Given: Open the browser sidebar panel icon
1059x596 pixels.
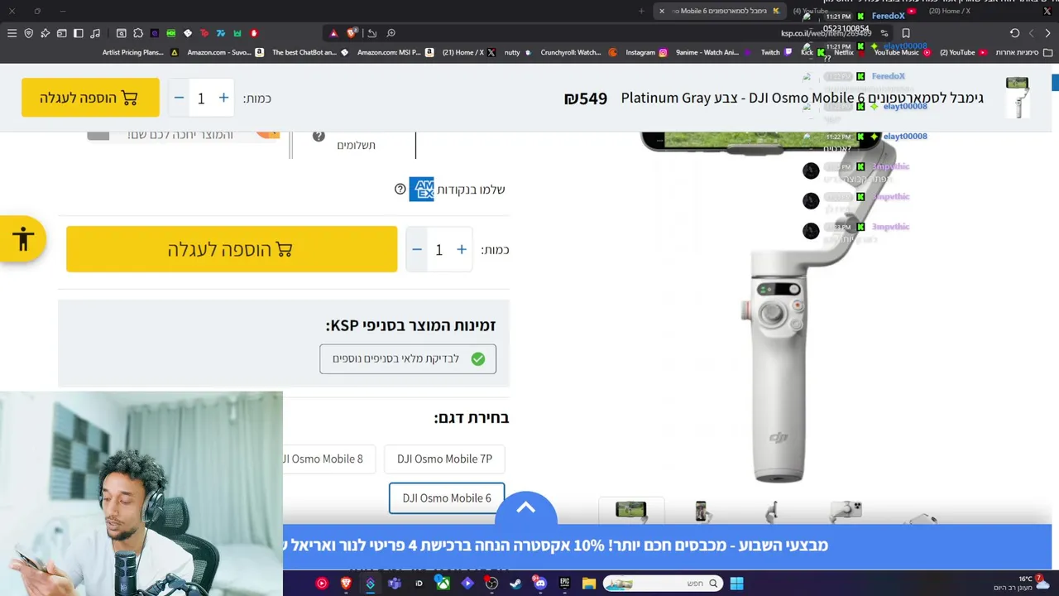Looking at the screenshot, I should tap(79, 33).
